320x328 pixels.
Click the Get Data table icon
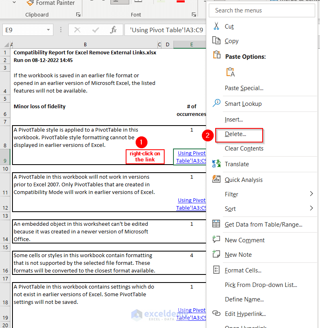[x=216, y=224]
